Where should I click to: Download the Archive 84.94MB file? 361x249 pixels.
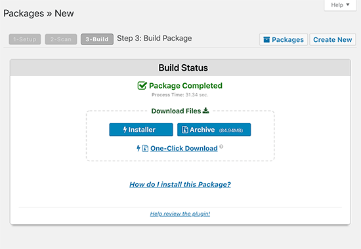pyautogui.click(x=214, y=130)
